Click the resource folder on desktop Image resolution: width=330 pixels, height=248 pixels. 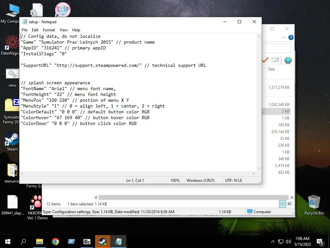(12, 173)
